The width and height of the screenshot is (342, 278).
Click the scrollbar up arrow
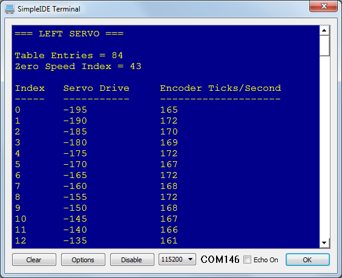pos(324,30)
